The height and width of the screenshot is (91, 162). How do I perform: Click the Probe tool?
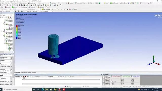point(35,11)
